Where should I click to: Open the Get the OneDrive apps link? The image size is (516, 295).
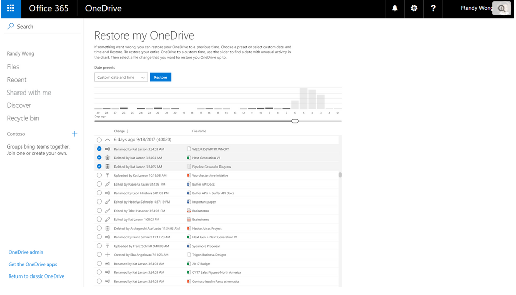point(32,264)
